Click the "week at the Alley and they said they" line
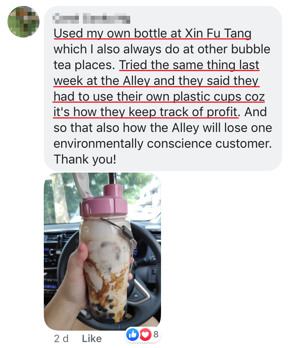This screenshot has width=294, height=348. coord(156,81)
